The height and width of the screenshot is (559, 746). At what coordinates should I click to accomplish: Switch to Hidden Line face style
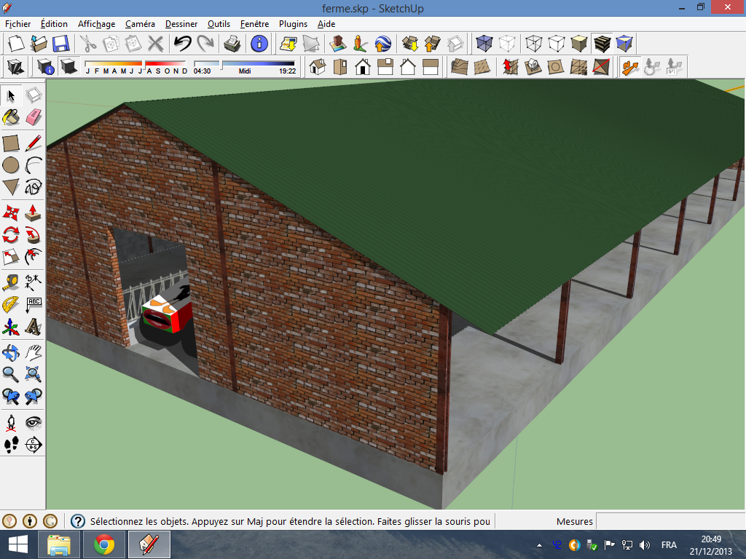556,44
